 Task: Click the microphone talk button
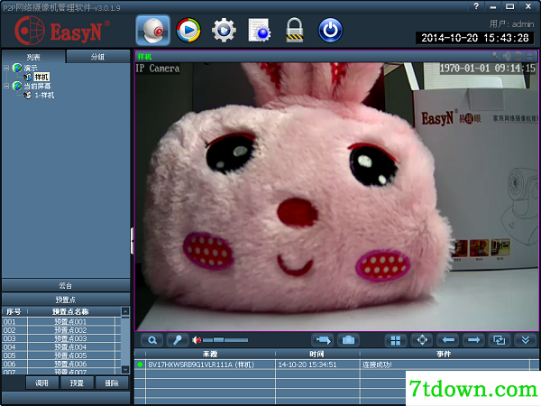click(x=178, y=340)
